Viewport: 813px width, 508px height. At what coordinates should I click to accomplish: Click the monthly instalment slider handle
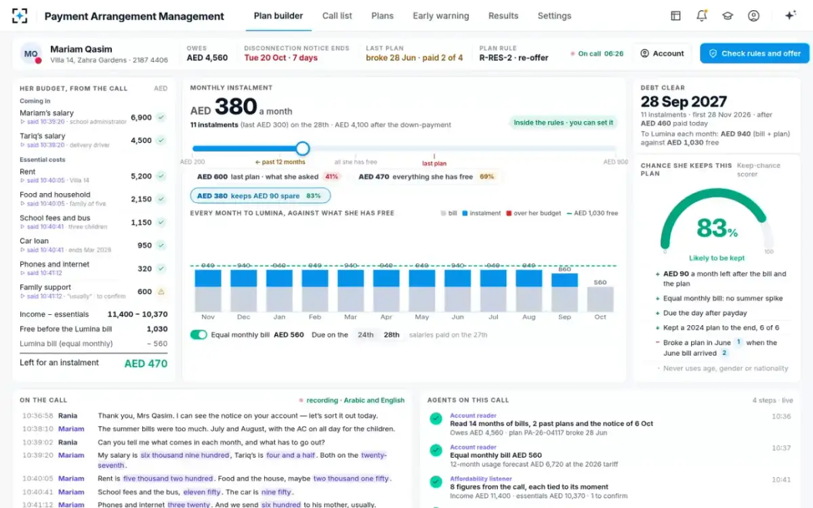(303, 148)
